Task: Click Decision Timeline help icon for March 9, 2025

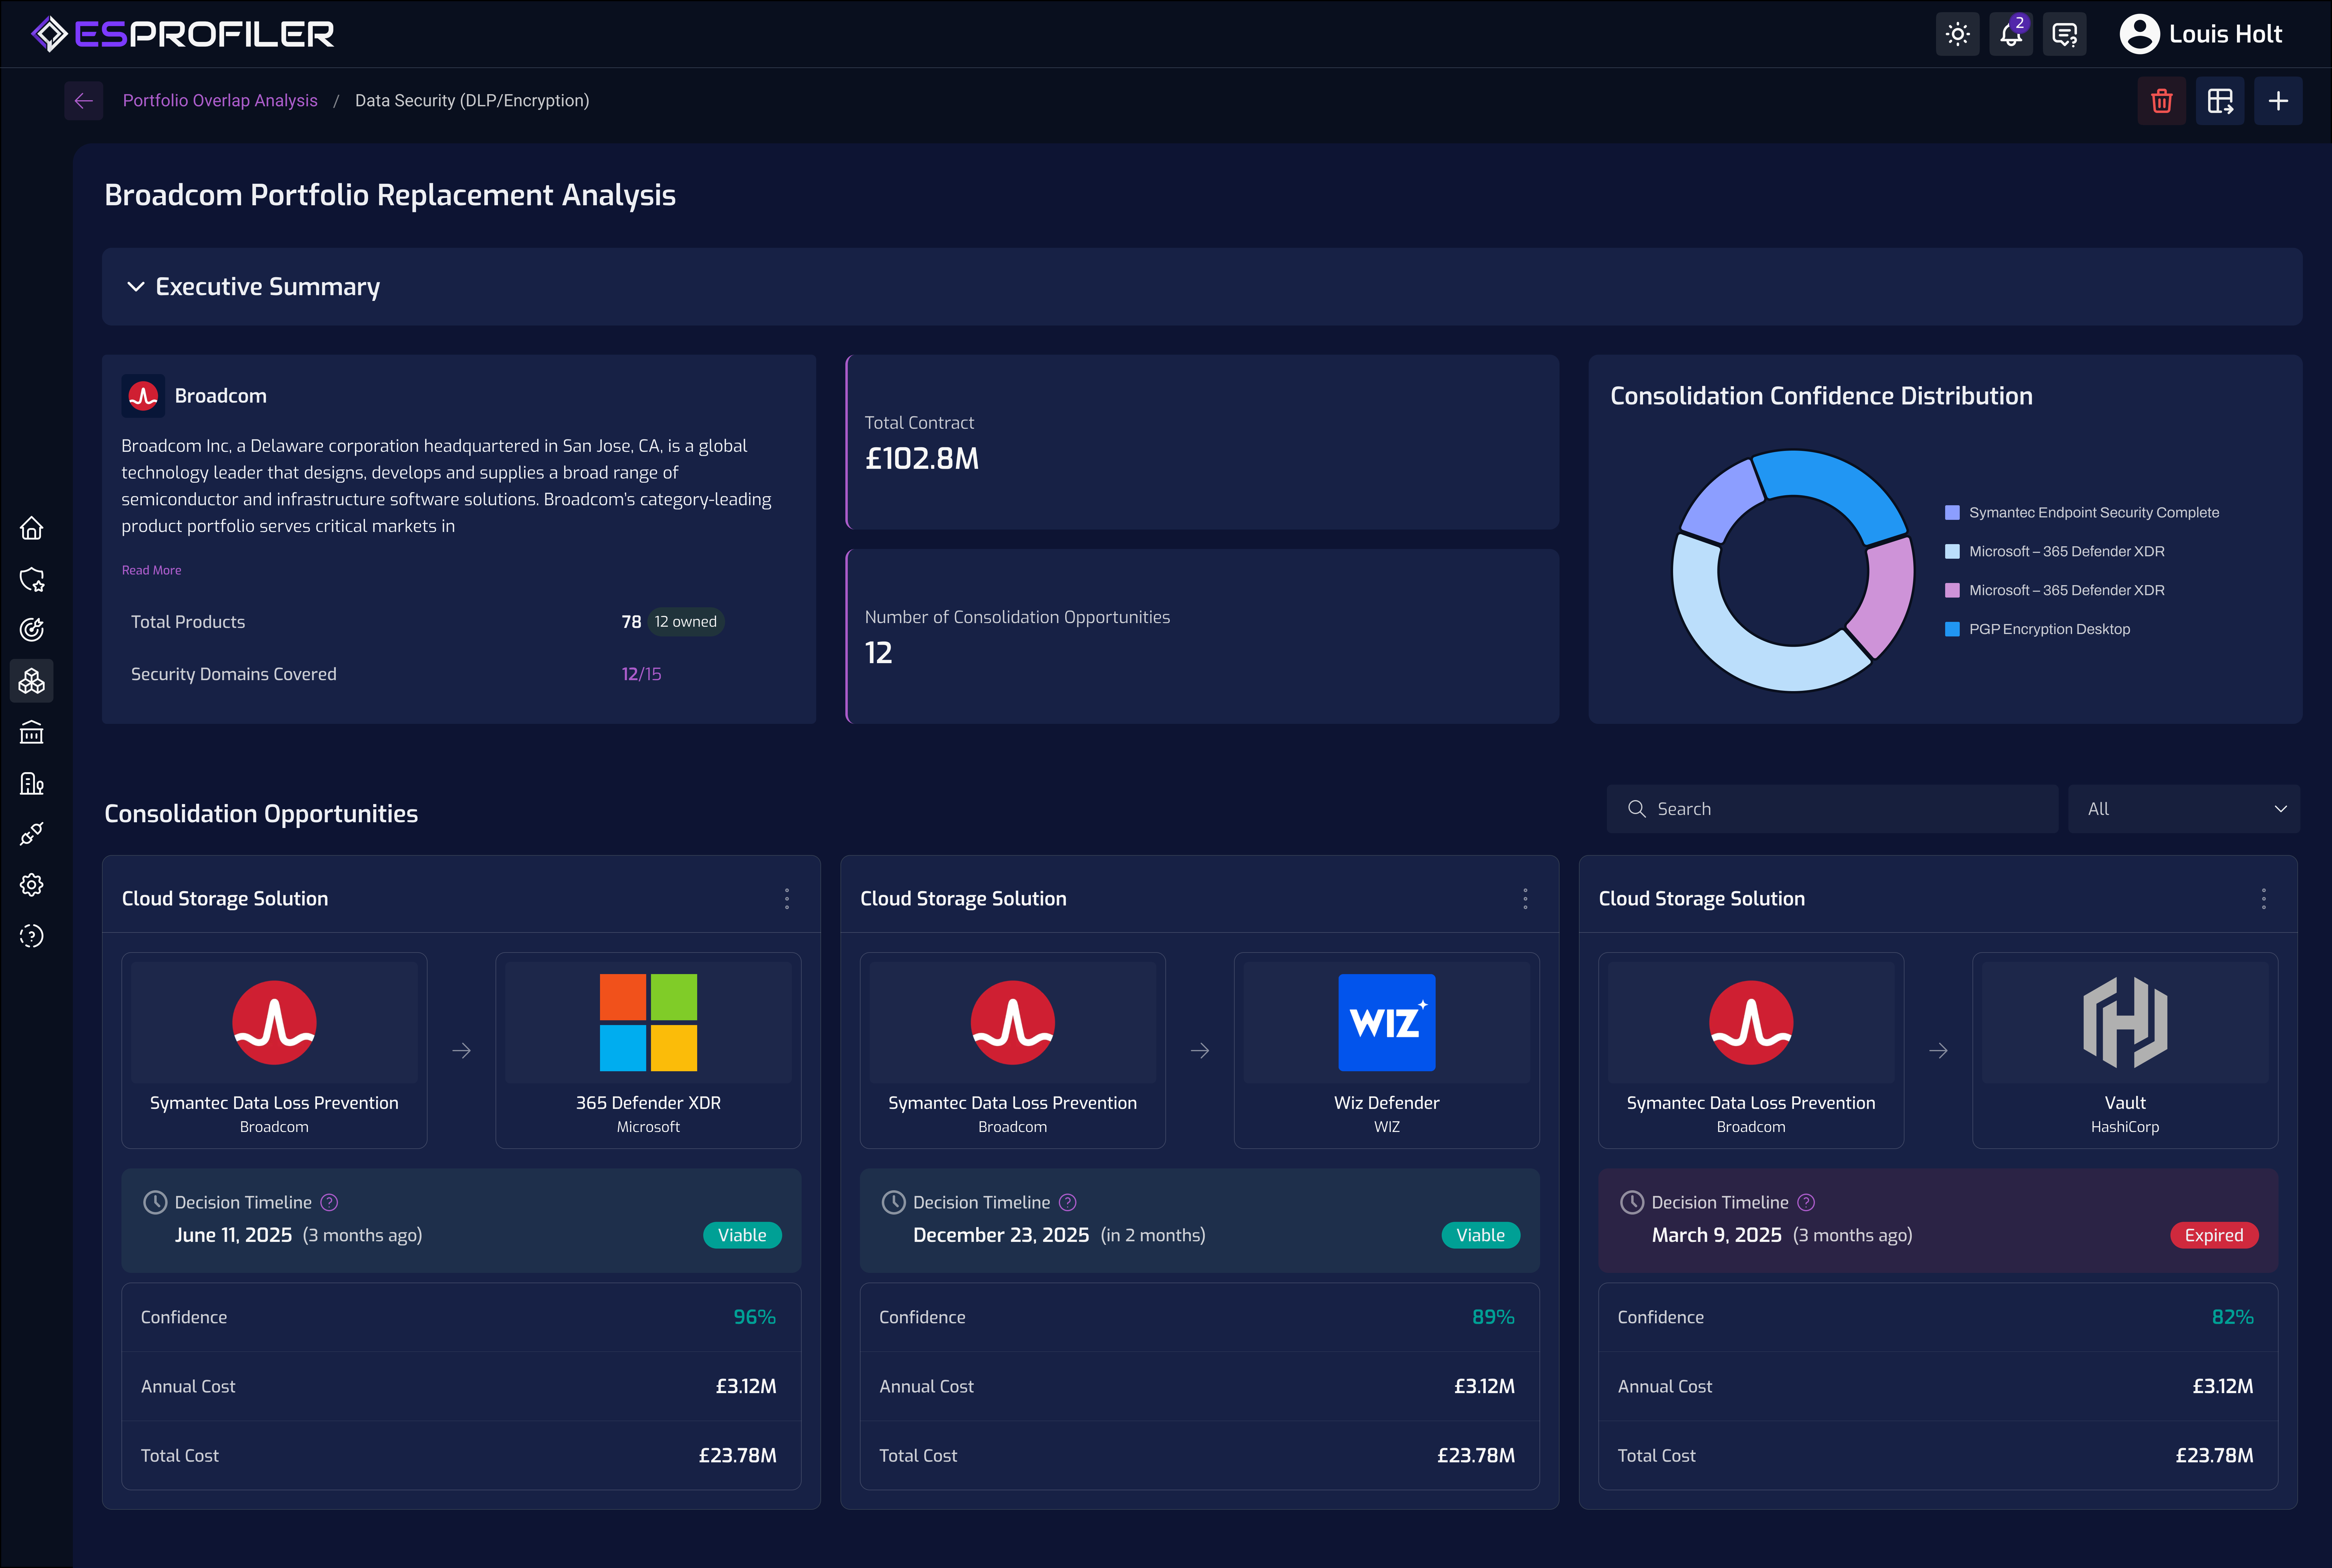Action: pos(1806,1203)
